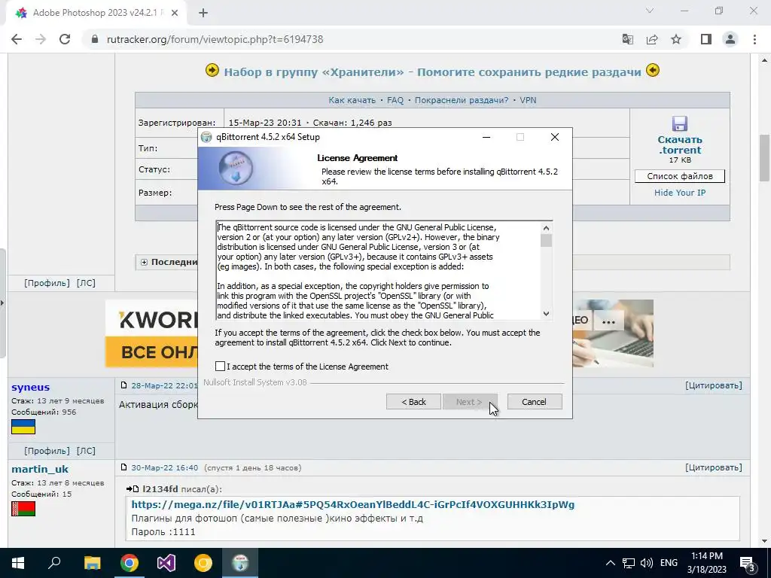Click the Belarus flag under martin_uk
The width and height of the screenshot is (771, 578).
click(x=23, y=509)
